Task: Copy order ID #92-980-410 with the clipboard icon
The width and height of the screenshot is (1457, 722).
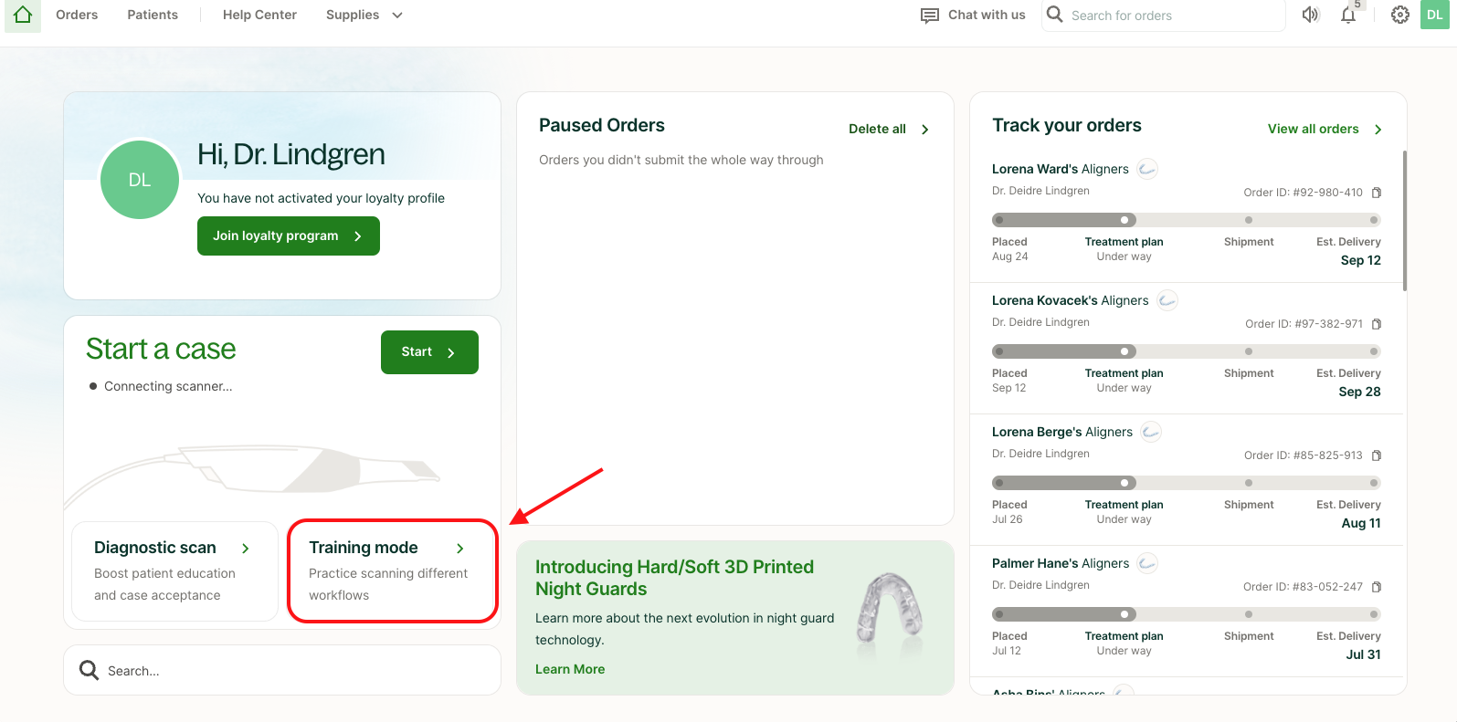Action: pos(1377,193)
